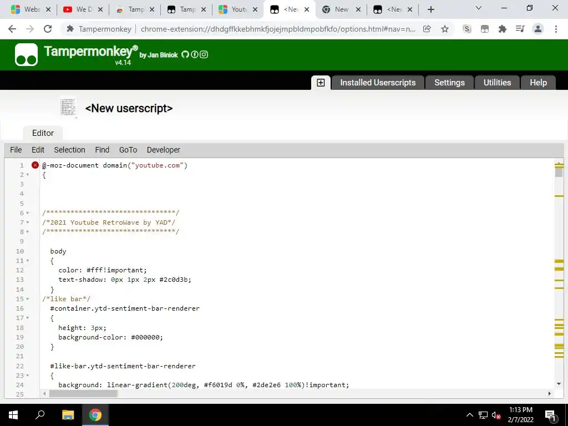Switch to Settings tab
This screenshot has height=426, width=568.
[x=449, y=83]
